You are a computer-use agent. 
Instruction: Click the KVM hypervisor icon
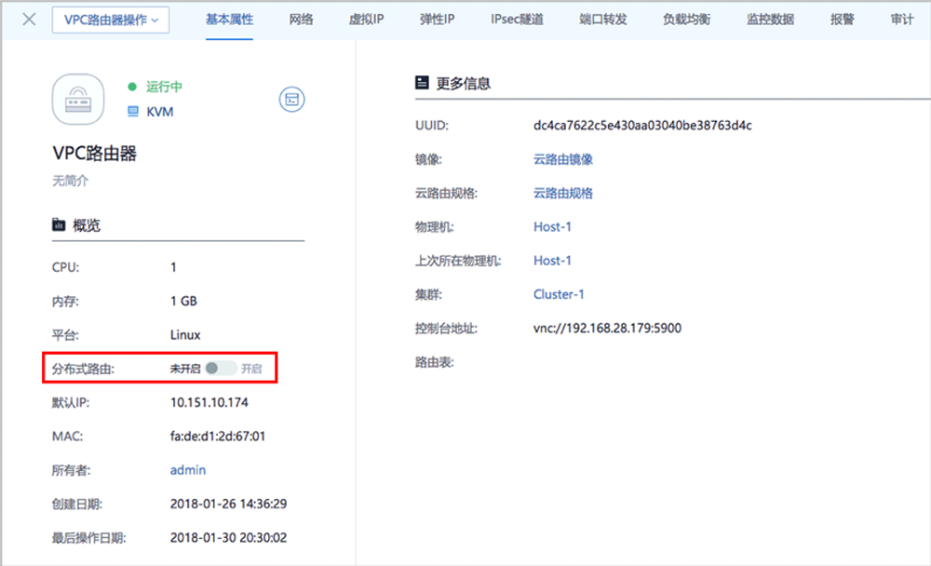coord(133,112)
